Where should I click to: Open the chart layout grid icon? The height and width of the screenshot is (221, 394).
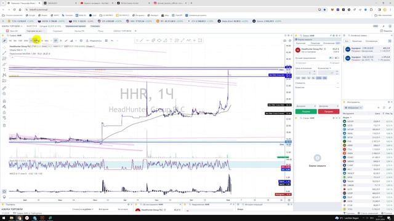106,41
